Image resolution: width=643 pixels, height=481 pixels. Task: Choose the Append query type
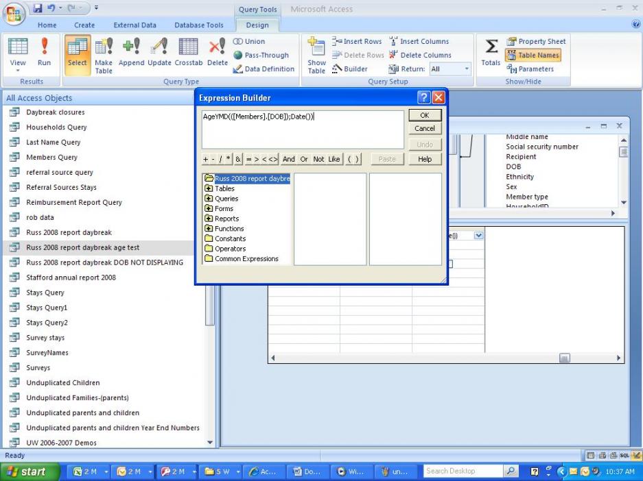point(131,51)
